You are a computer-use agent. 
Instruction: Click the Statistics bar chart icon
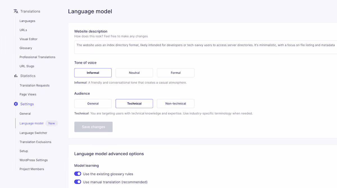[x=16, y=76]
